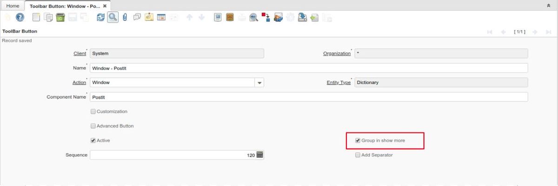
Task: Uncheck the Group in show more checkbox
Action: 358,140
